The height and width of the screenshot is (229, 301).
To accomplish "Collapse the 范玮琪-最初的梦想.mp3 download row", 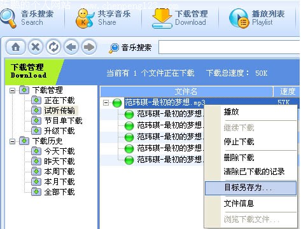I will click(x=106, y=103).
